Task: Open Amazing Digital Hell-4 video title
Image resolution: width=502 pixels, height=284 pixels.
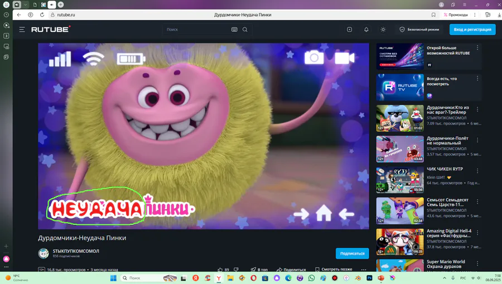Action: click(x=449, y=233)
